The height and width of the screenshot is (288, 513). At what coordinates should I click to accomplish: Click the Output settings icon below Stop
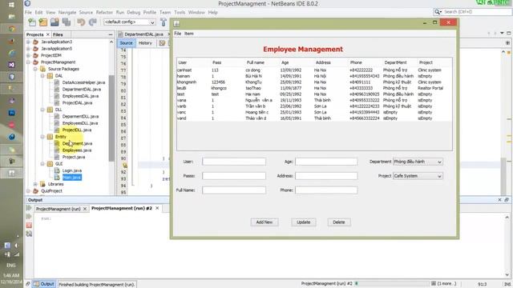coord(29,234)
